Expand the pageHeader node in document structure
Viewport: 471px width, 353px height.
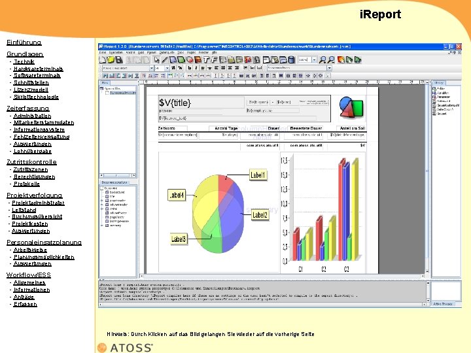[102, 201]
